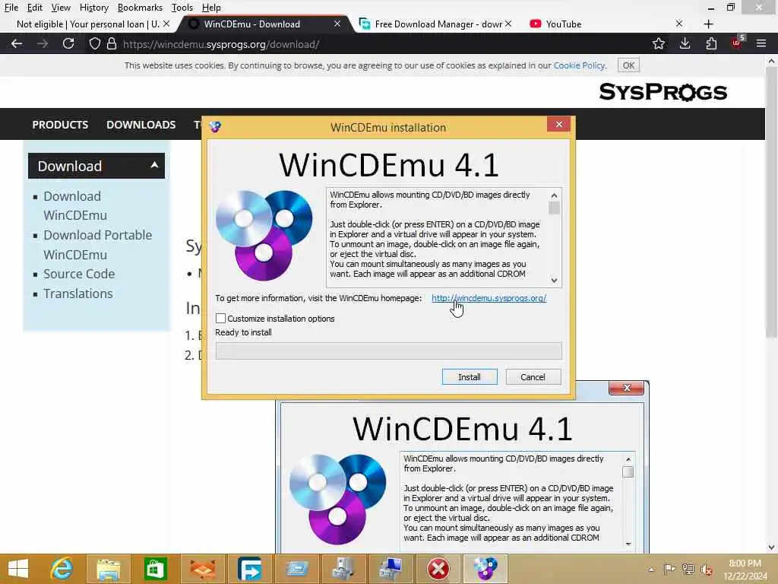Click the network tray icon
The width and height of the screenshot is (778, 584).
pyautogui.click(x=688, y=569)
